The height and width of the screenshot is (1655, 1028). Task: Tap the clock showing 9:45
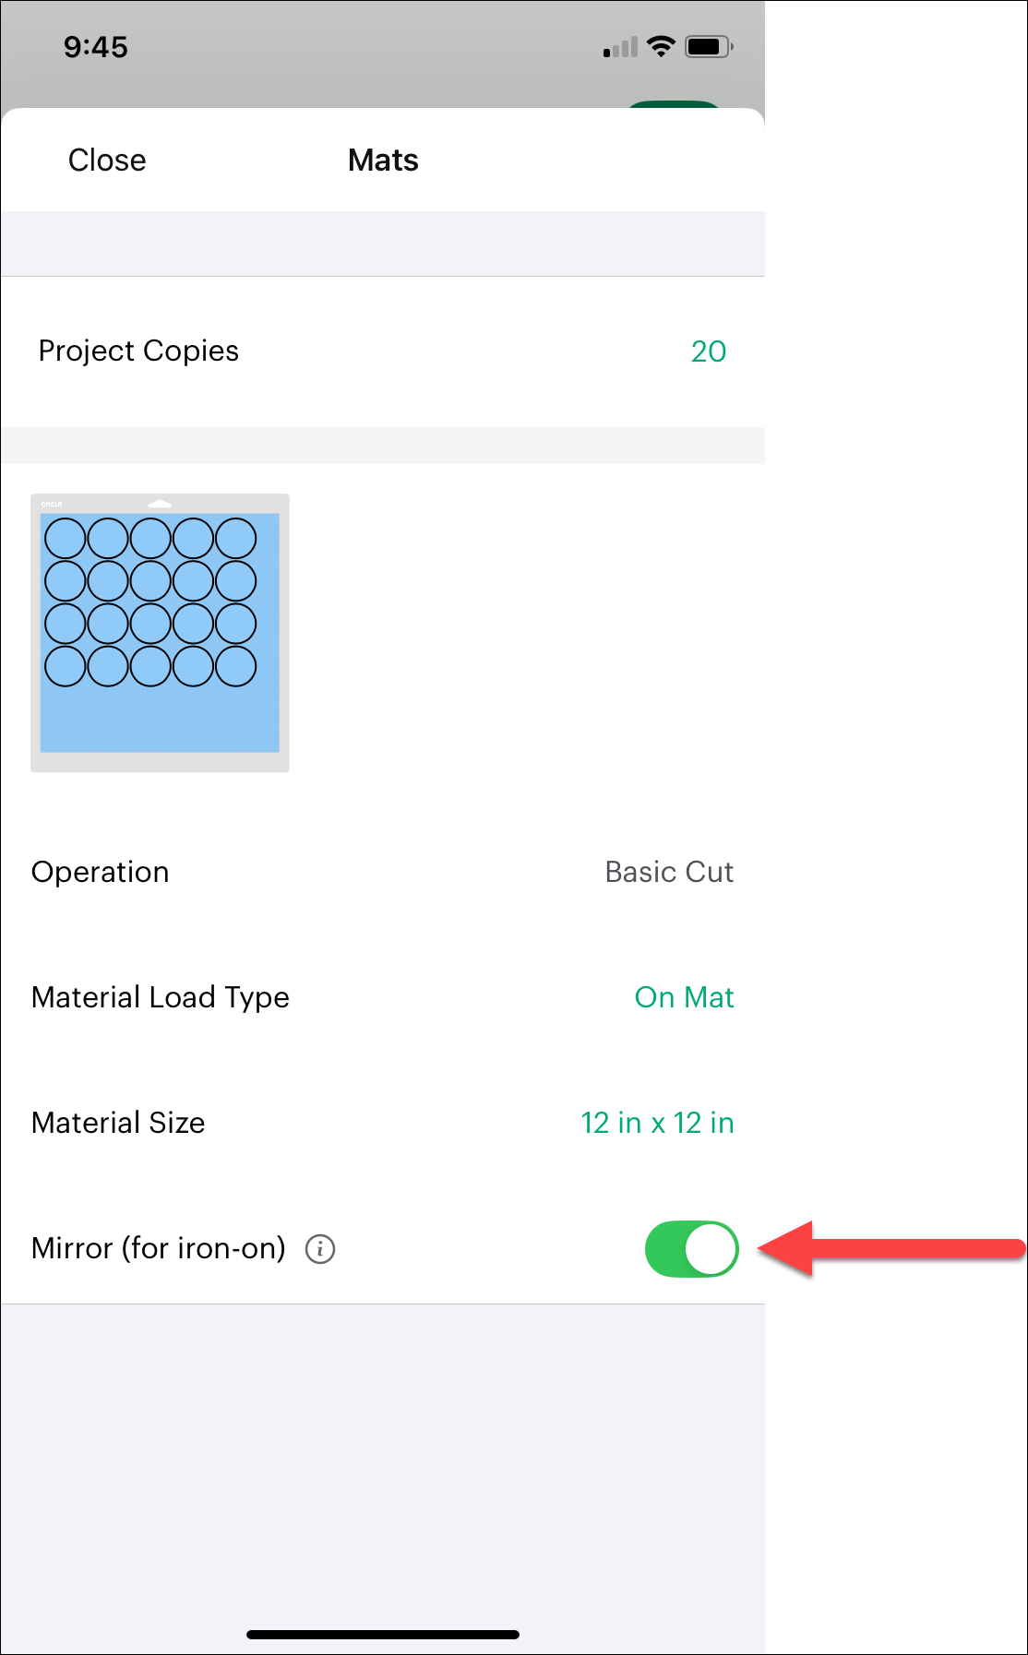[x=96, y=46]
